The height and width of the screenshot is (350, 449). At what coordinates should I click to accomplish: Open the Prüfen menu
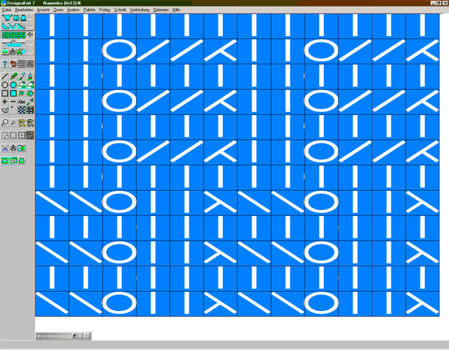coord(105,10)
